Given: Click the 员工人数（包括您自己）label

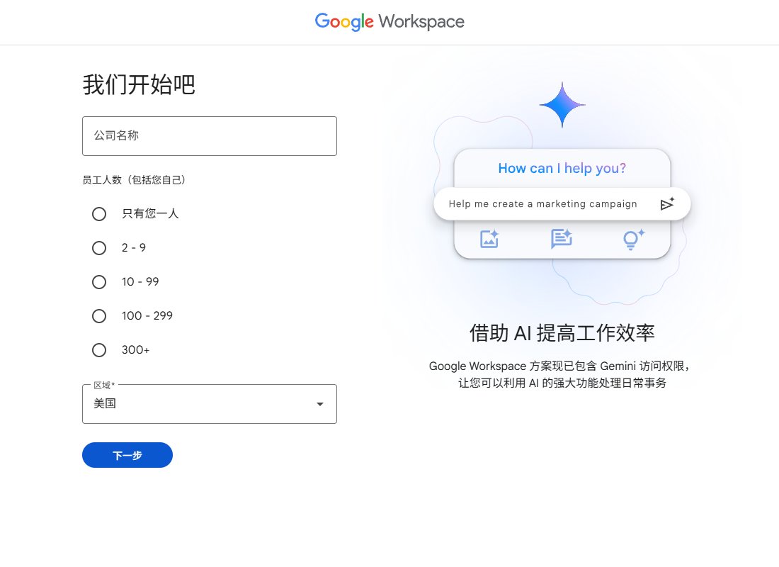Looking at the screenshot, I should (x=134, y=180).
